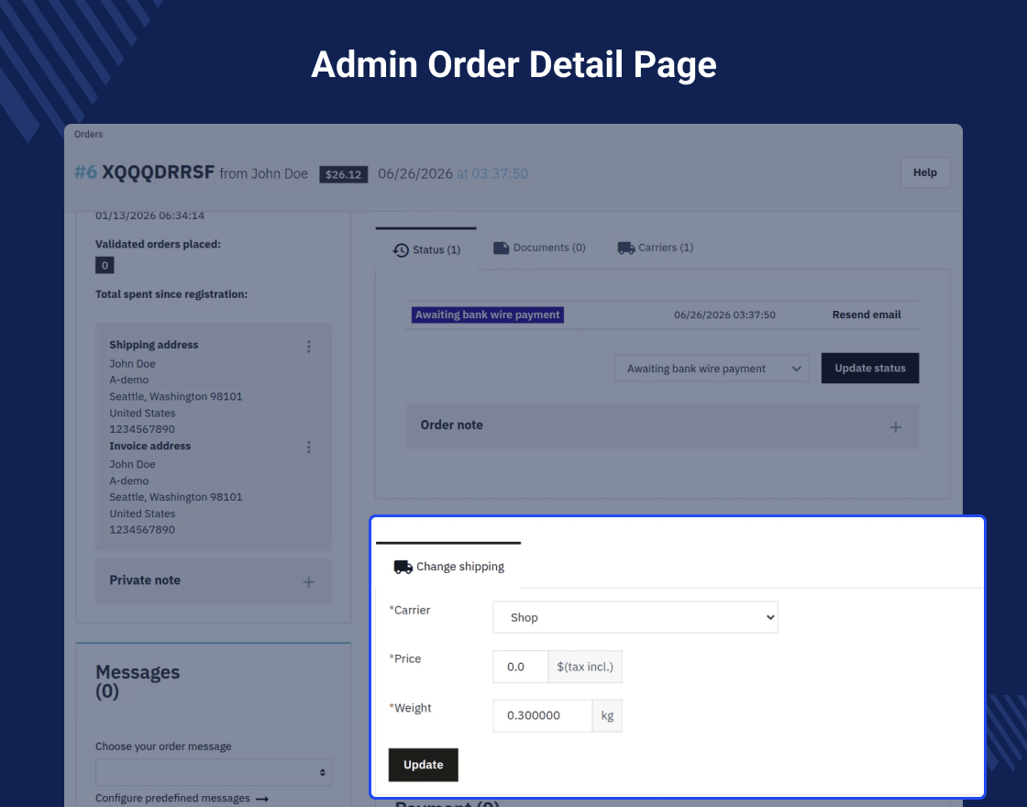Open the order status dropdown

tap(712, 369)
